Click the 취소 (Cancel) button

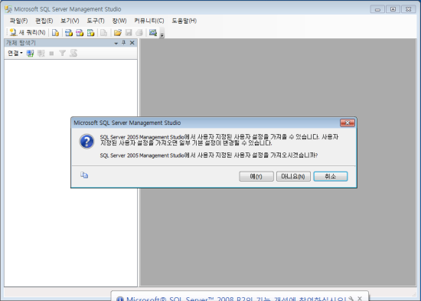pos(331,176)
